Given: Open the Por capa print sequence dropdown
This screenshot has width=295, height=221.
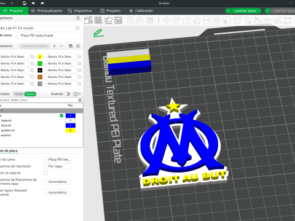Looking at the screenshot, I should click(57, 166).
